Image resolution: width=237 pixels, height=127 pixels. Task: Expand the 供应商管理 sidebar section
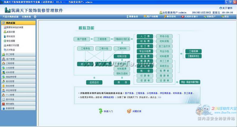pyautogui.click(x=18, y=90)
